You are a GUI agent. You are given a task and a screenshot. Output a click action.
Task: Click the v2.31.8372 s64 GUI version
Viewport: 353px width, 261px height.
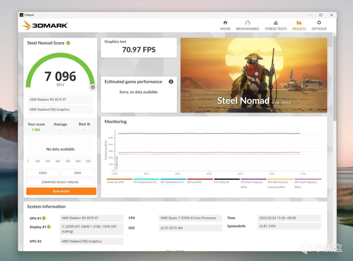click(x=190, y=228)
